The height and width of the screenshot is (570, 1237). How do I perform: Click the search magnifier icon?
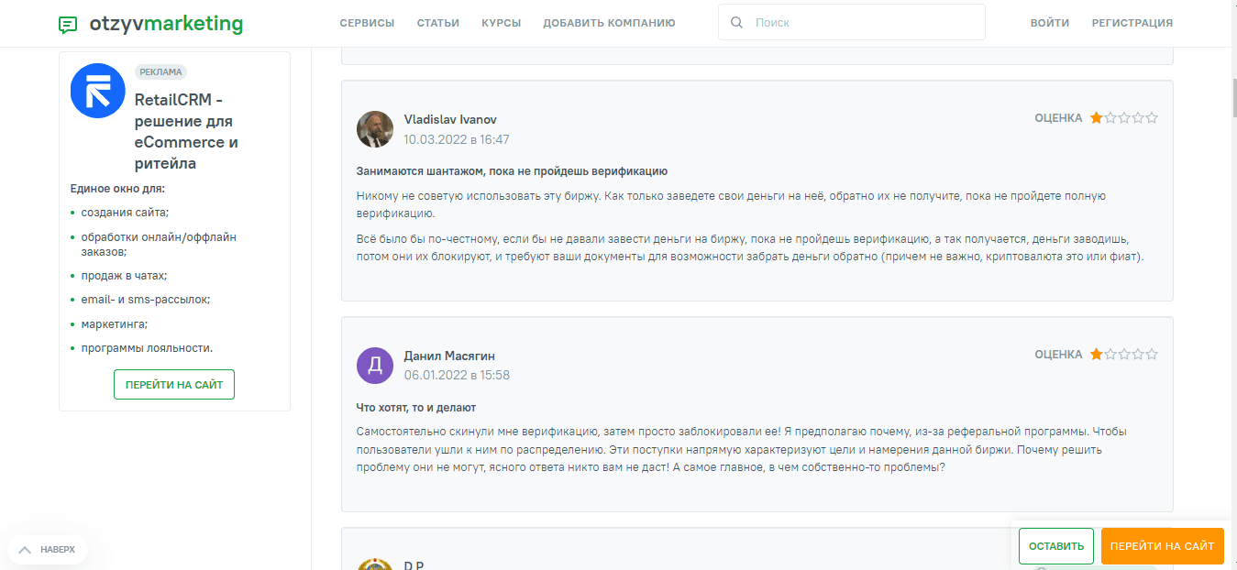(x=736, y=23)
